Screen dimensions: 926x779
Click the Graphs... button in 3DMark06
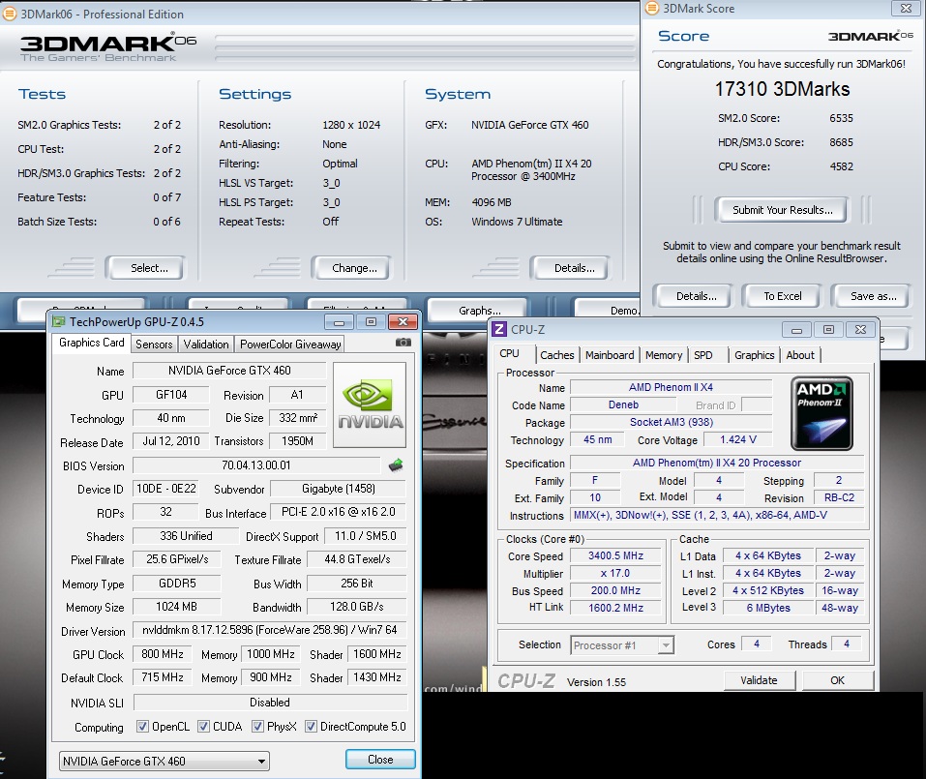click(477, 310)
